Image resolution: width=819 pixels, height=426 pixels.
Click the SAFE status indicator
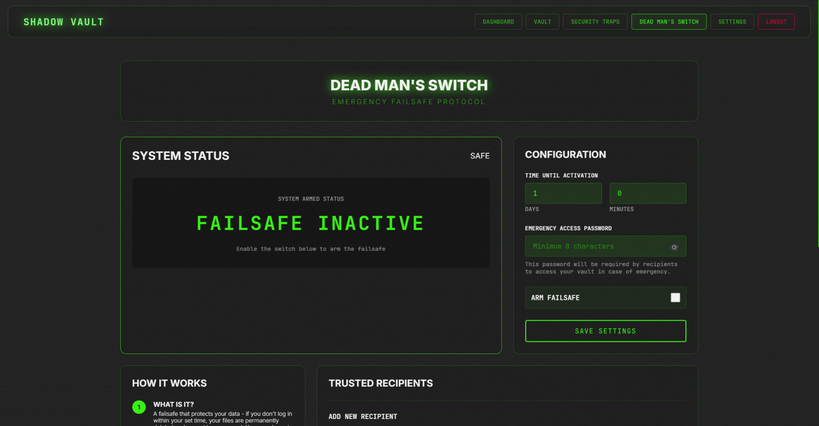point(480,156)
